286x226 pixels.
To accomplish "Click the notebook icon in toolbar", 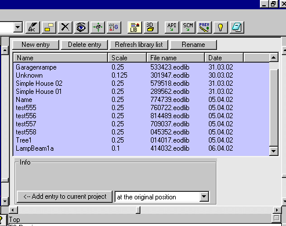I will pos(237,27).
